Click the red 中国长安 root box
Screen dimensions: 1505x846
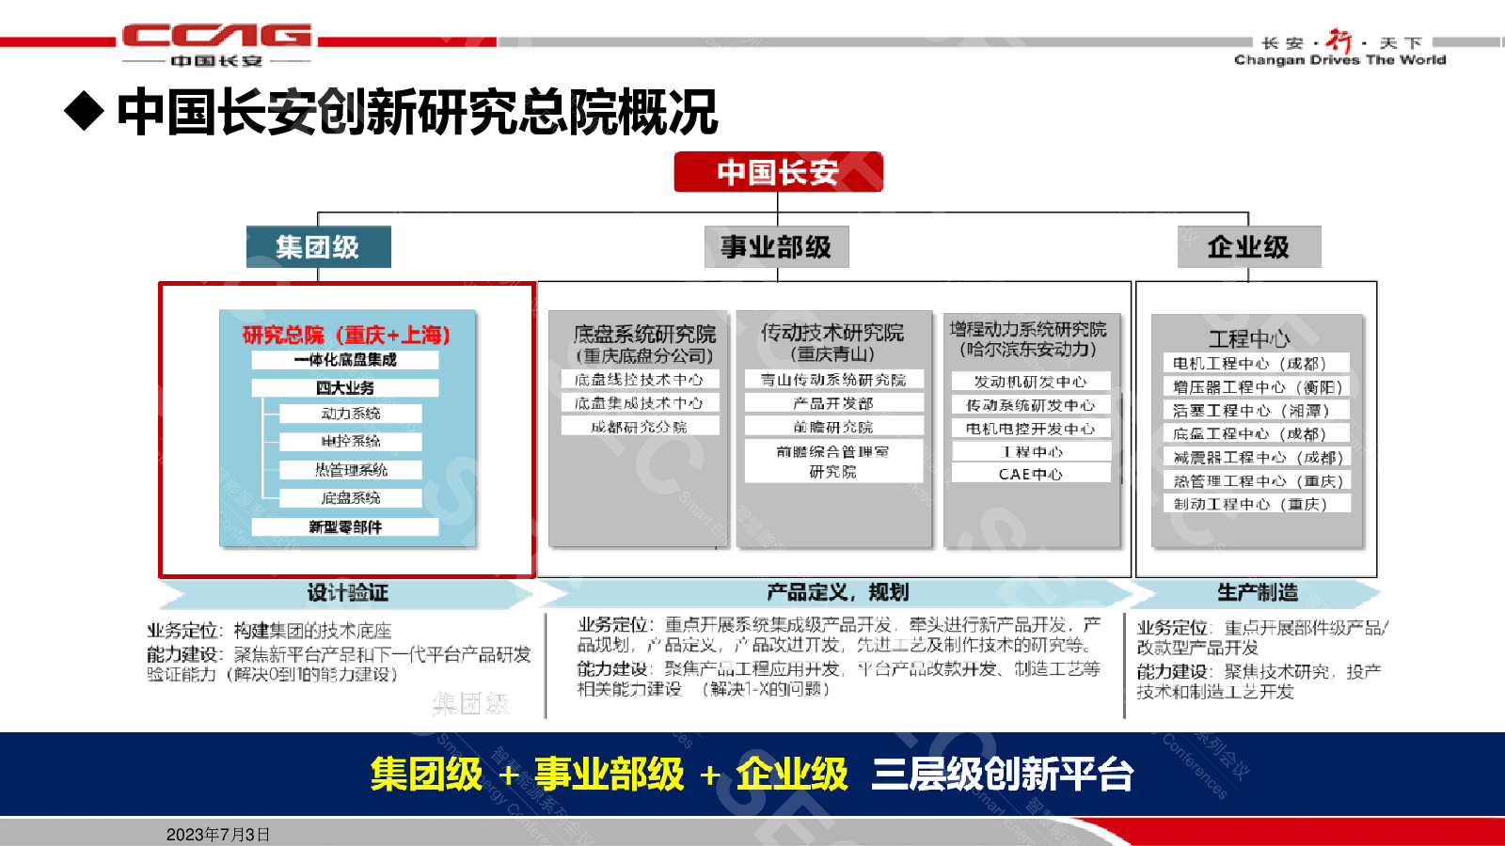(778, 172)
